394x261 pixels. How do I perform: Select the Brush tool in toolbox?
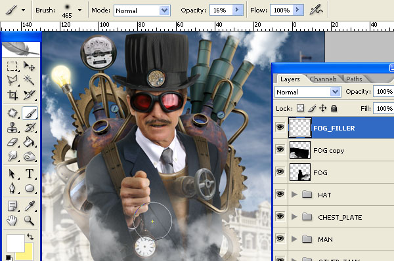point(30,113)
